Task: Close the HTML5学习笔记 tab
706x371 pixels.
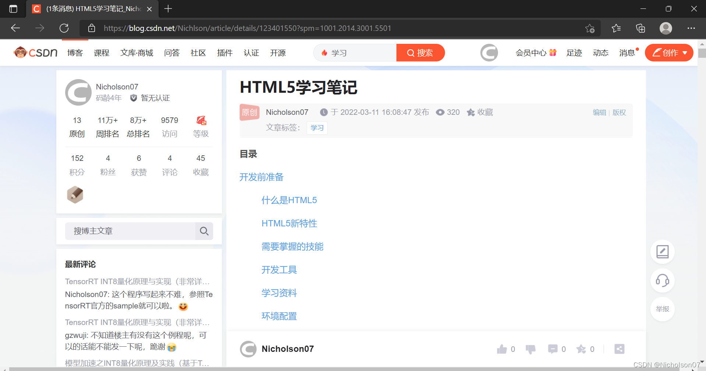Action: (149, 9)
